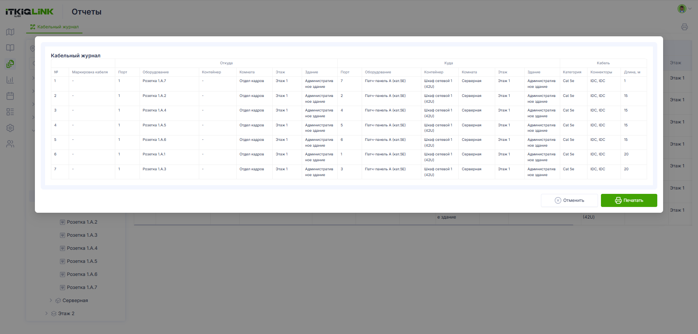Open the list layout sidebar icon
Viewport: 698px width, 334px height.
point(10,112)
